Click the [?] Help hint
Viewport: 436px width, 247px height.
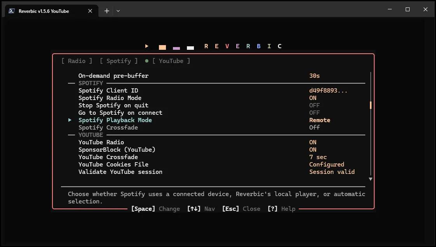pos(281,209)
